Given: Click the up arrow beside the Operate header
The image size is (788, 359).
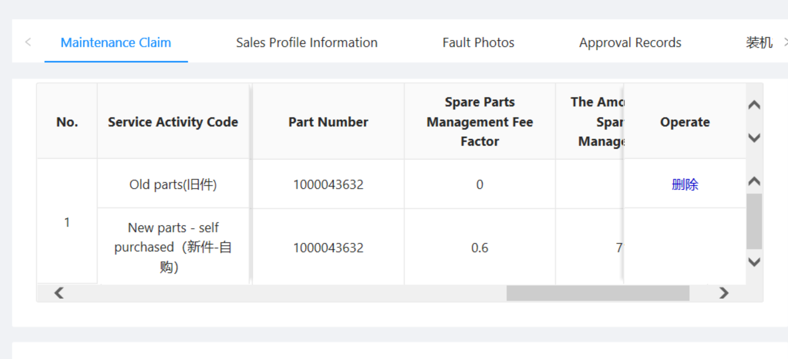Looking at the screenshot, I should (754, 105).
